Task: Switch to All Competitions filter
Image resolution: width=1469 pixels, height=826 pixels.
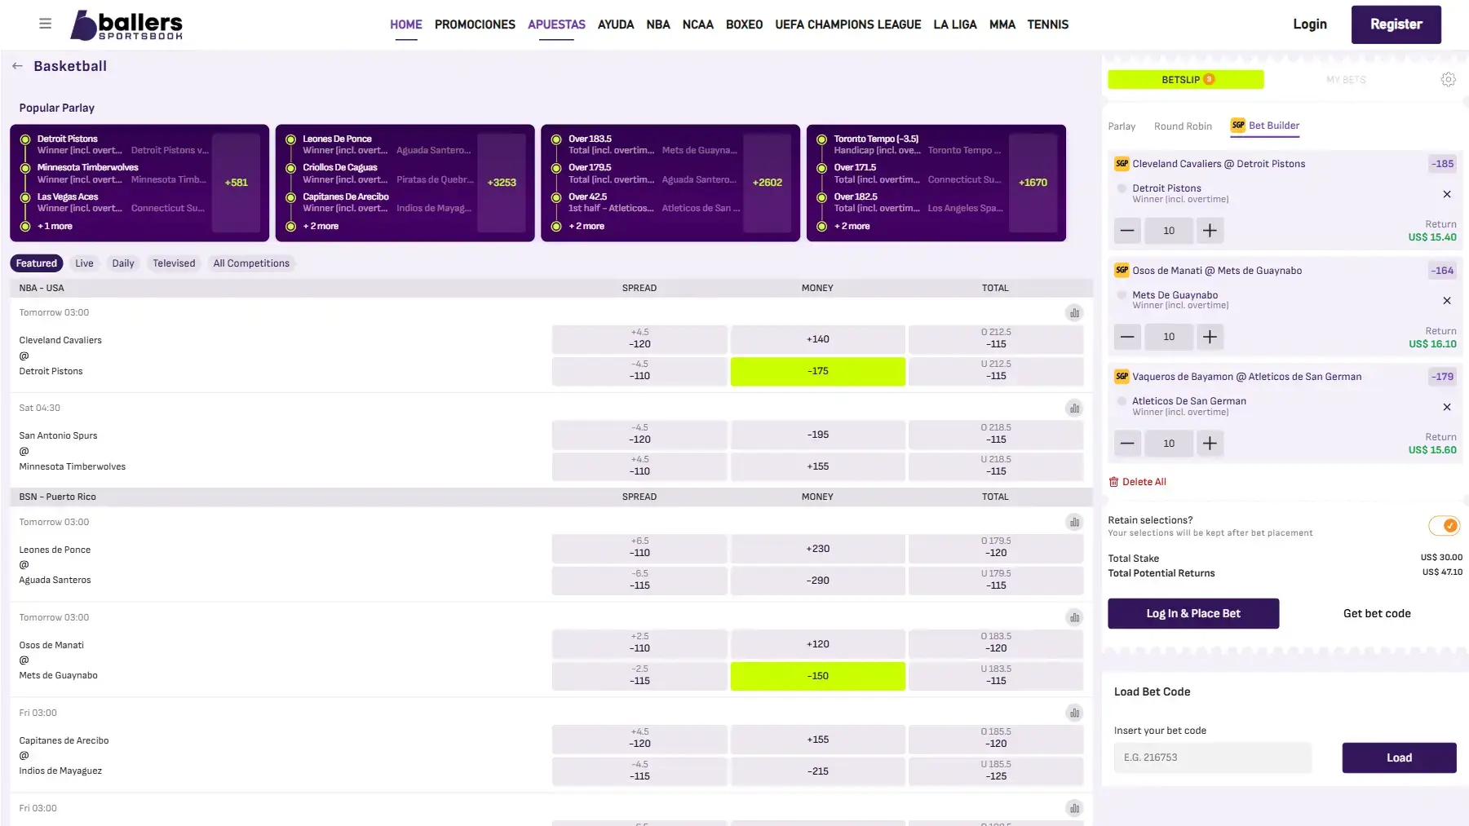Action: (x=251, y=263)
